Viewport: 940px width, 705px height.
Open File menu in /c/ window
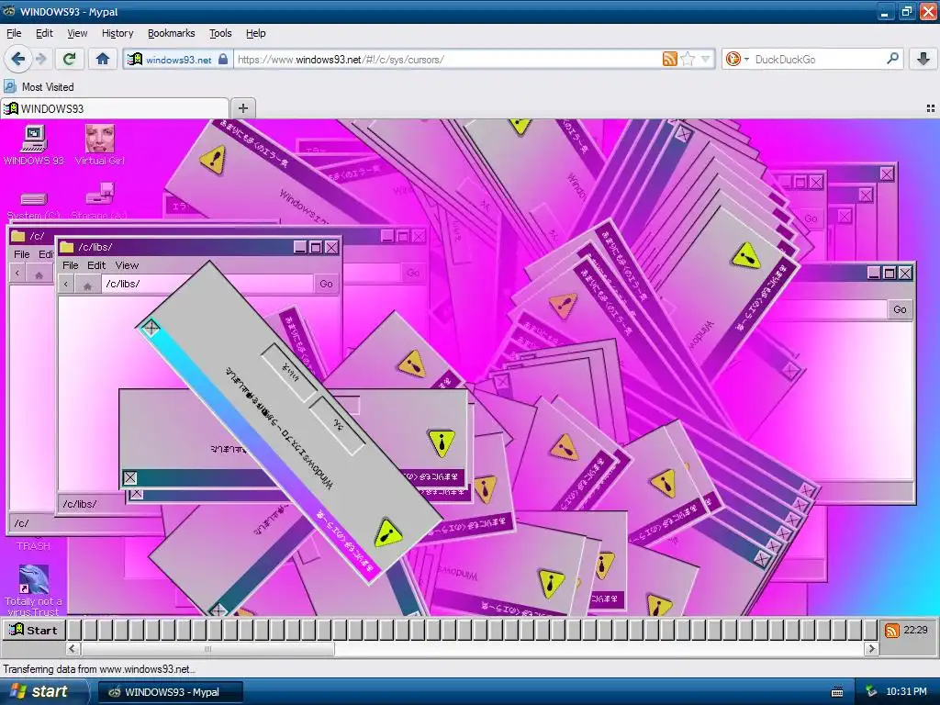(22, 254)
